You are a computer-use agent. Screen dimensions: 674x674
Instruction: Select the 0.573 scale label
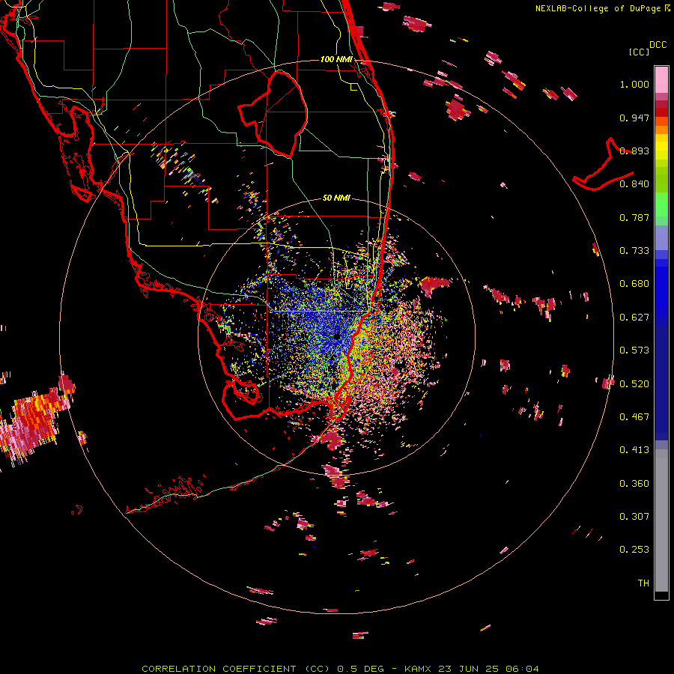click(x=634, y=350)
